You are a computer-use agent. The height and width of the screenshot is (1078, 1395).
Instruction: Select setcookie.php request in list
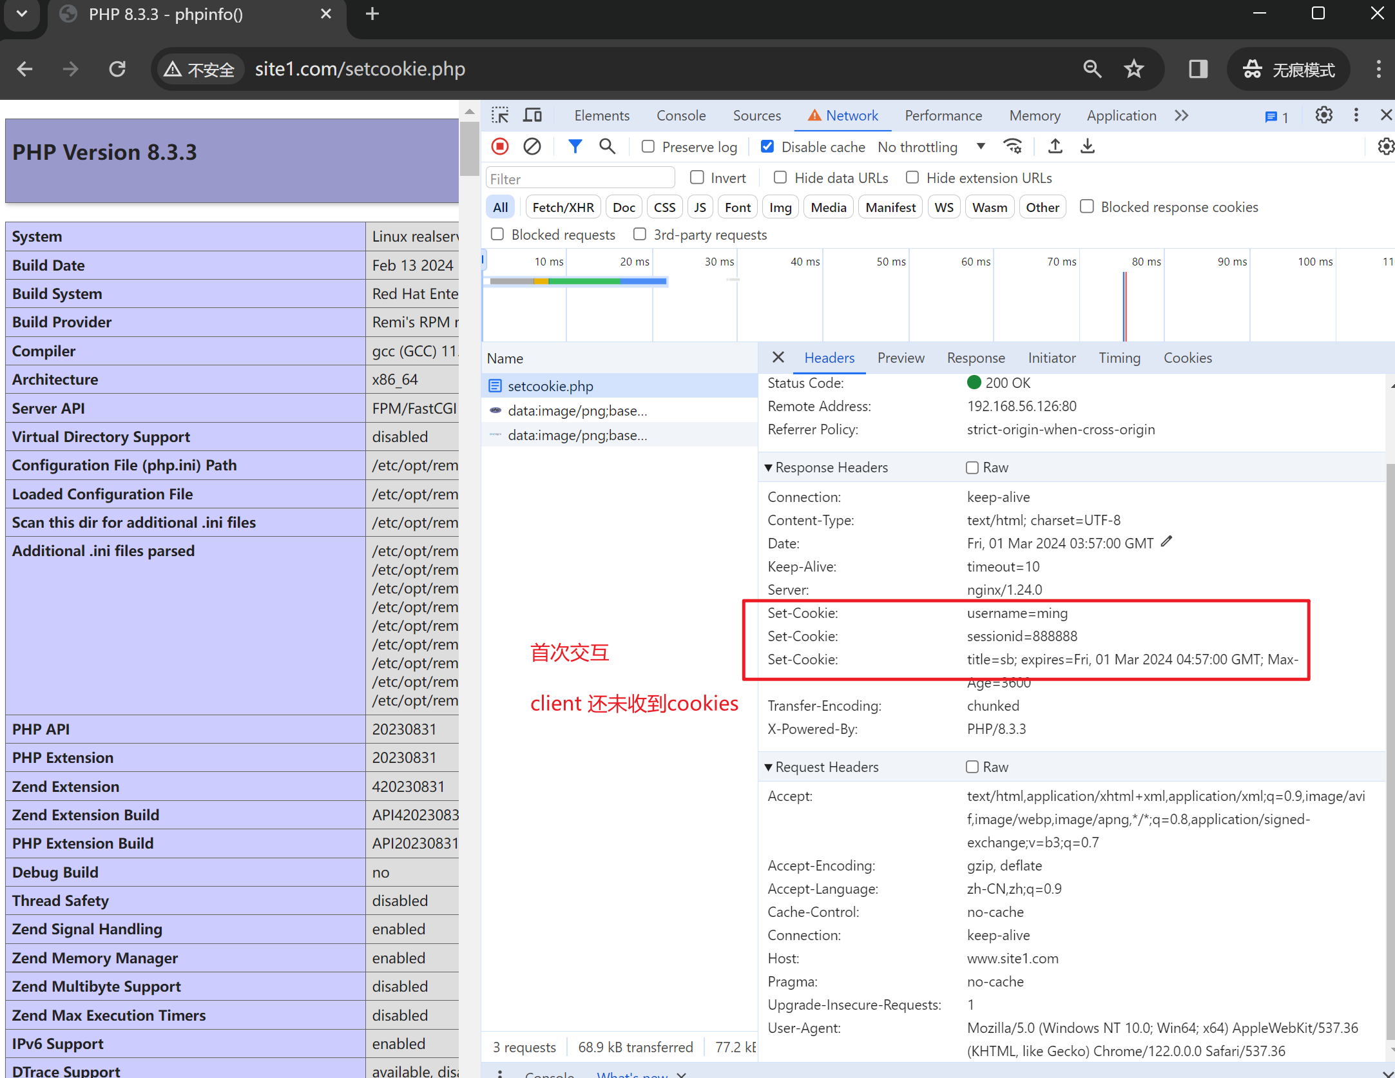coord(549,385)
